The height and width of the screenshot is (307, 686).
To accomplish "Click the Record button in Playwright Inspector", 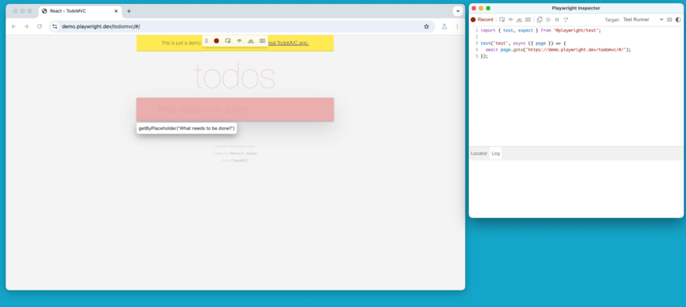I will click(482, 19).
